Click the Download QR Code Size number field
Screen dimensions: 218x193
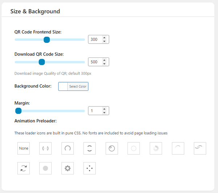(x=95, y=62)
